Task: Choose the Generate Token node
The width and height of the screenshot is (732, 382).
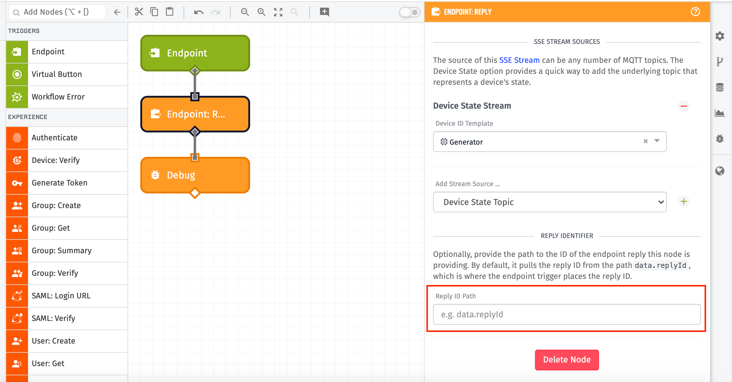Action: point(67,183)
